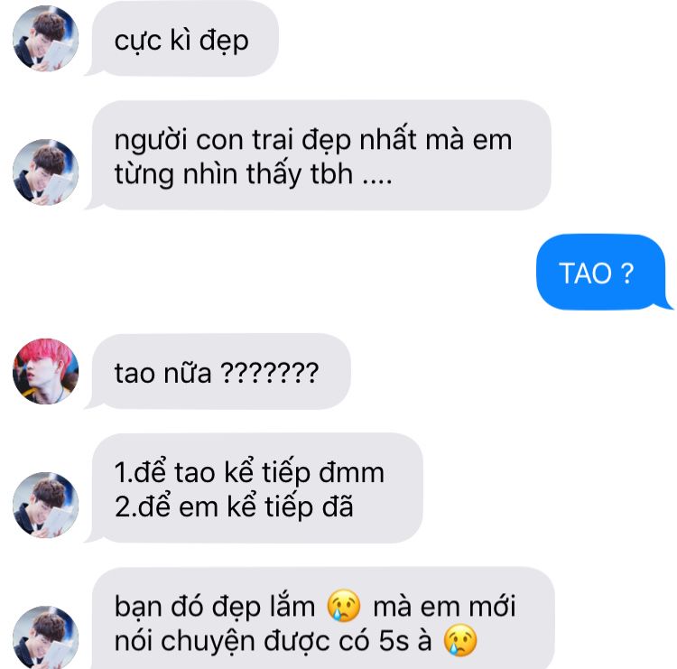677x669 pixels.
Task: Select the "cực kì đẹp" message bubble
Action: [182, 39]
